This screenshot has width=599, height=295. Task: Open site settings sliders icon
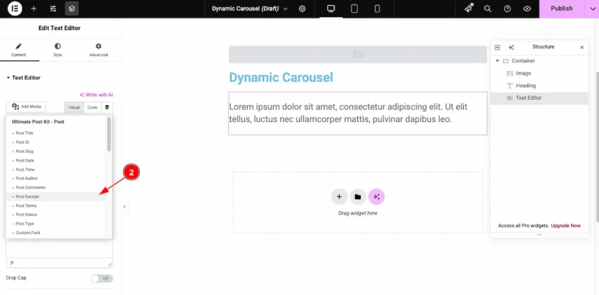(x=53, y=9)
